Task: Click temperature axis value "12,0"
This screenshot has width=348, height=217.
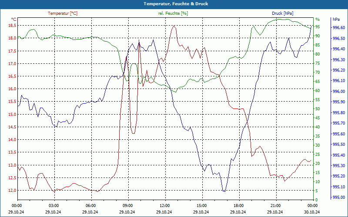Action: click(12, 191)
